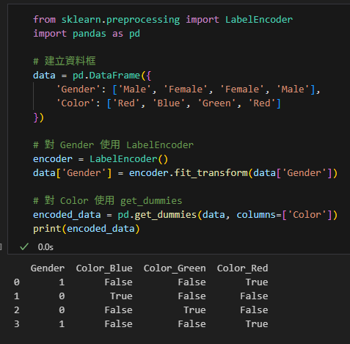Click the 'Color_Green' output column header
The height and width of the screenshot is (344, 350).
175,268
